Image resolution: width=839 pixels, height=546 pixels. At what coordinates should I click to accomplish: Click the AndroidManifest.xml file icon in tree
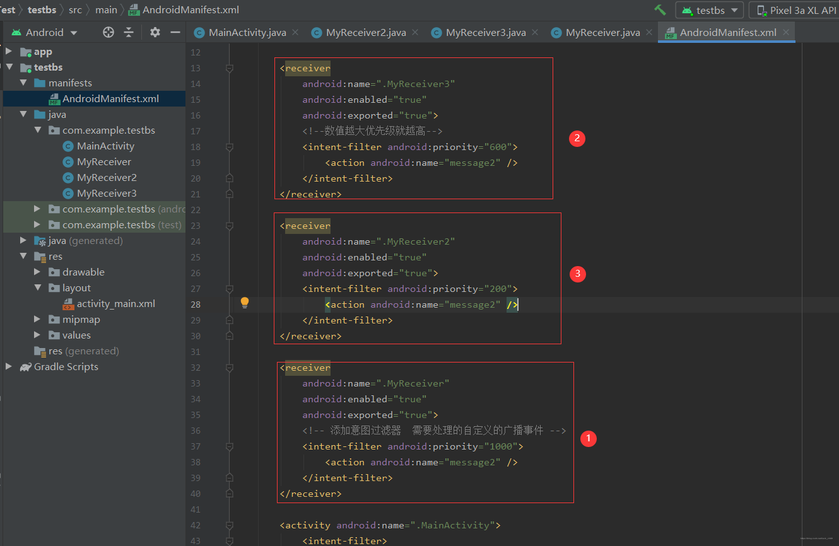54,99
